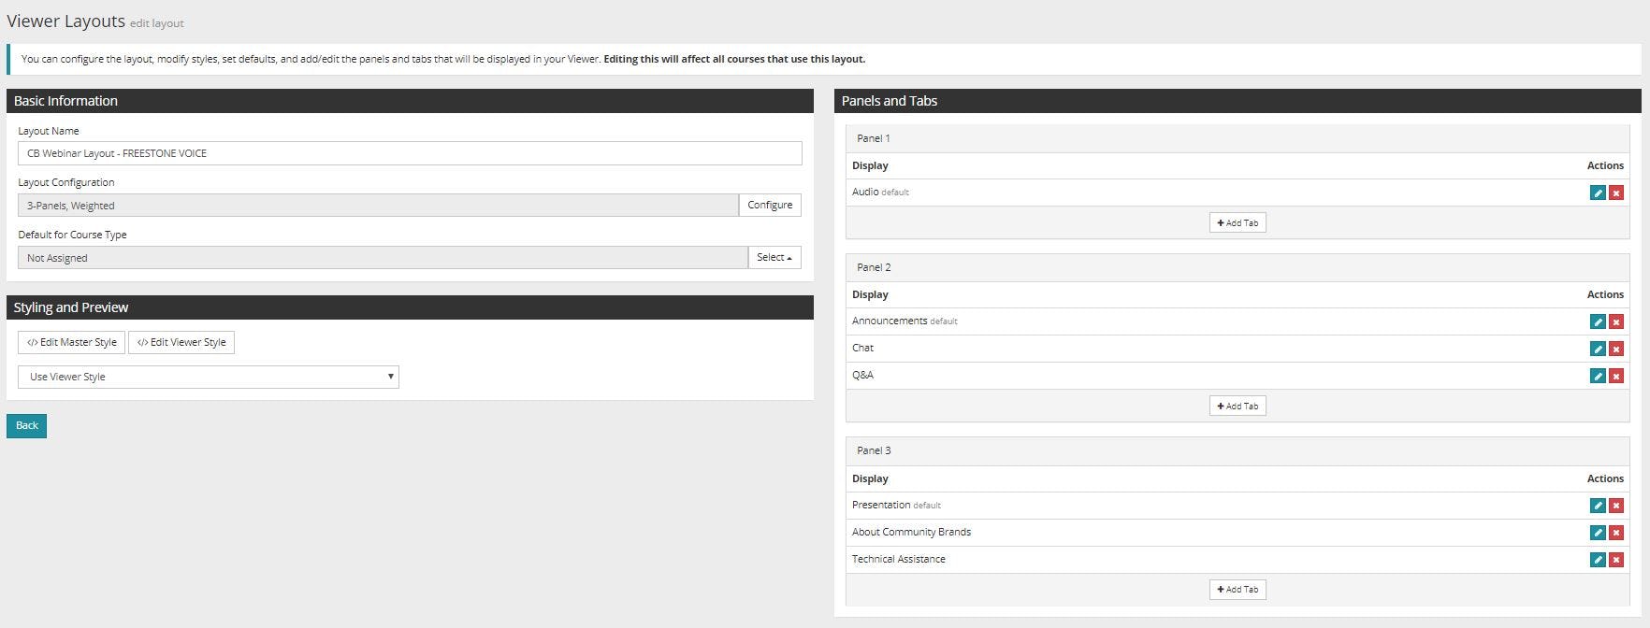This screenshot has height=628, width=1650.
Task: Delete the Presentation tab
Action: [x=1615, y=506]
